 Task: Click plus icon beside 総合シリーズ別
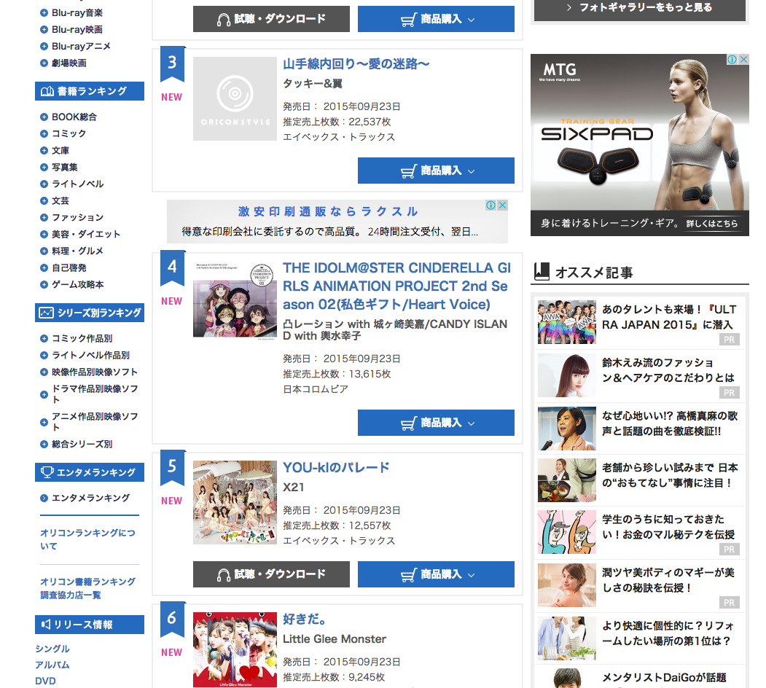[x=44, y=444]
